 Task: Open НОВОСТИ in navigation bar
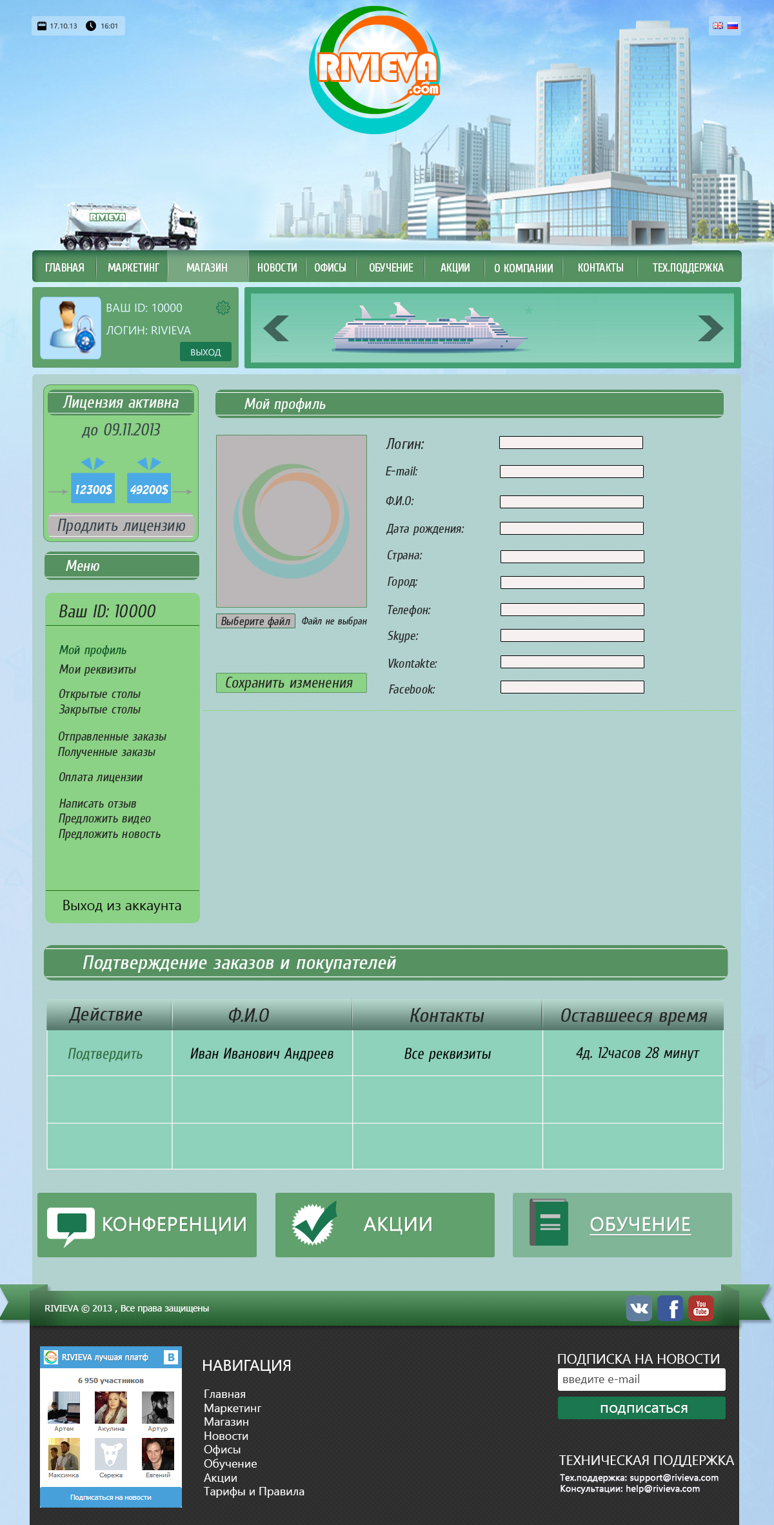tap(277, 268)
